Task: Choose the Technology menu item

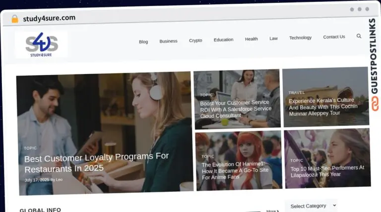Action: click(x=300, y=38)
